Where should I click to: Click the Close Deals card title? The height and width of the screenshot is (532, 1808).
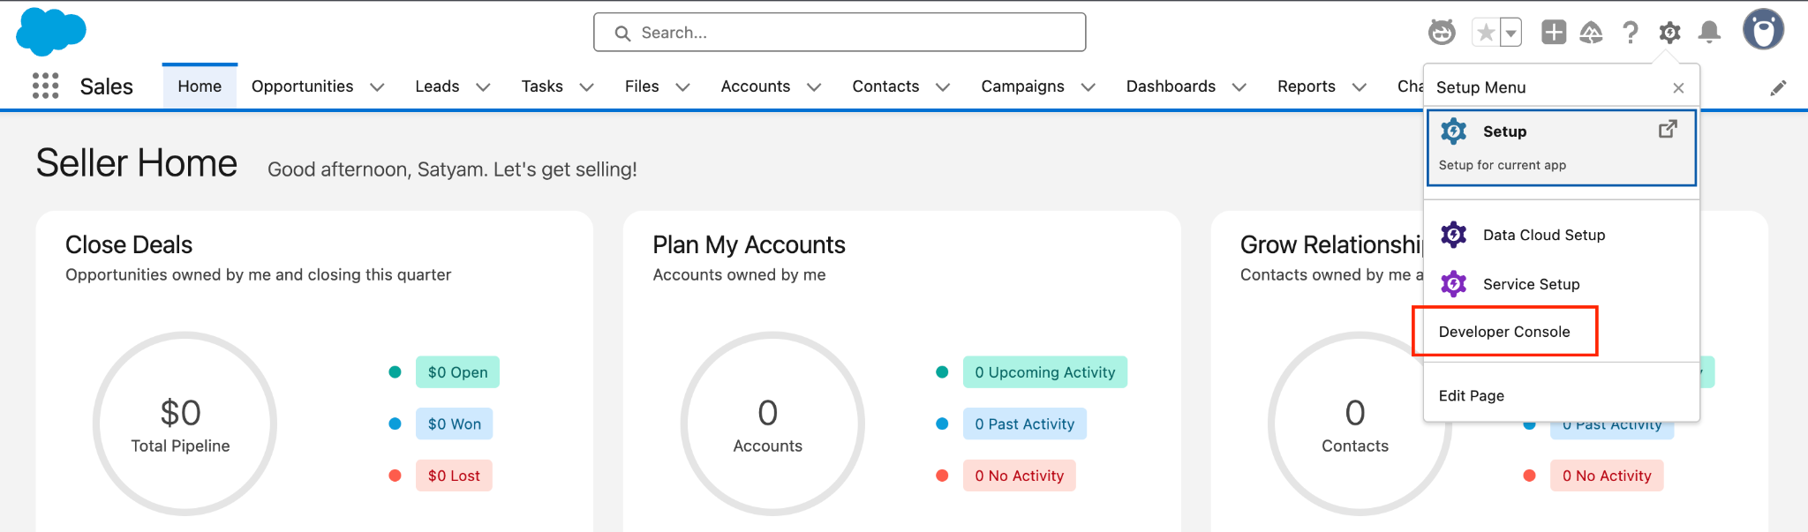(x=129, y=244)
